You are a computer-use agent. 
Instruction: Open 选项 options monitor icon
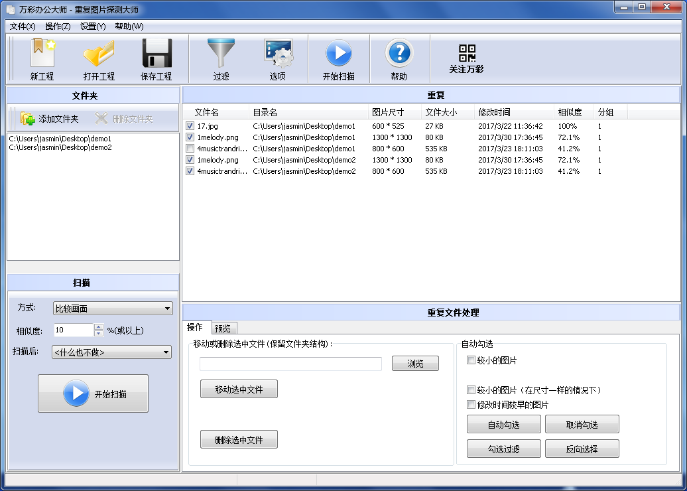(278, 54)
